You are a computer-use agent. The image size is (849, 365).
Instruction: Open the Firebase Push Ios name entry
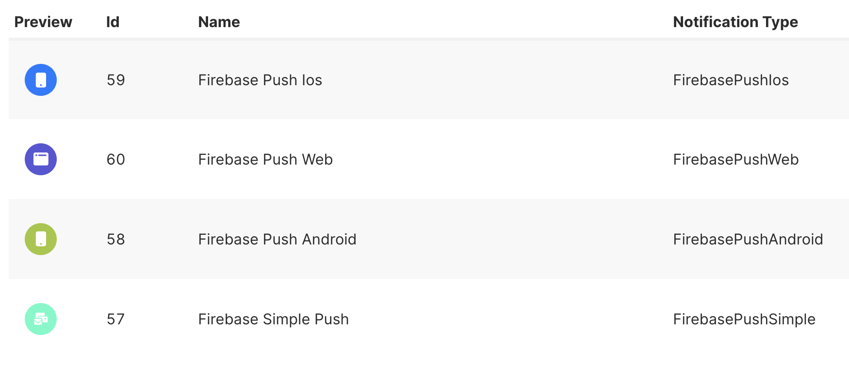[260, 80]
